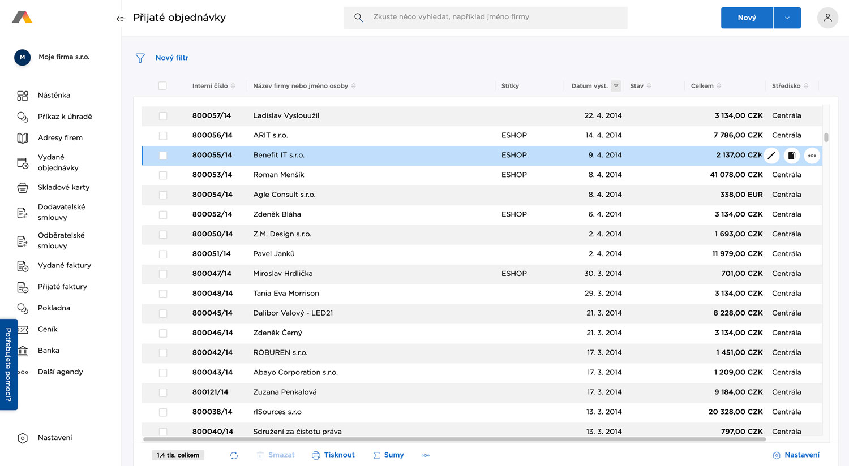Viewport: 849px width, 466px height.
Task: Click the Nový button
Action: click(x=747, y=18)
